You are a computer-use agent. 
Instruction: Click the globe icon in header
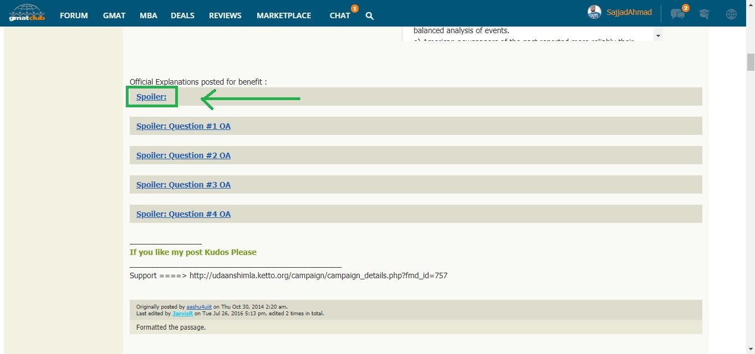point(731,14)
